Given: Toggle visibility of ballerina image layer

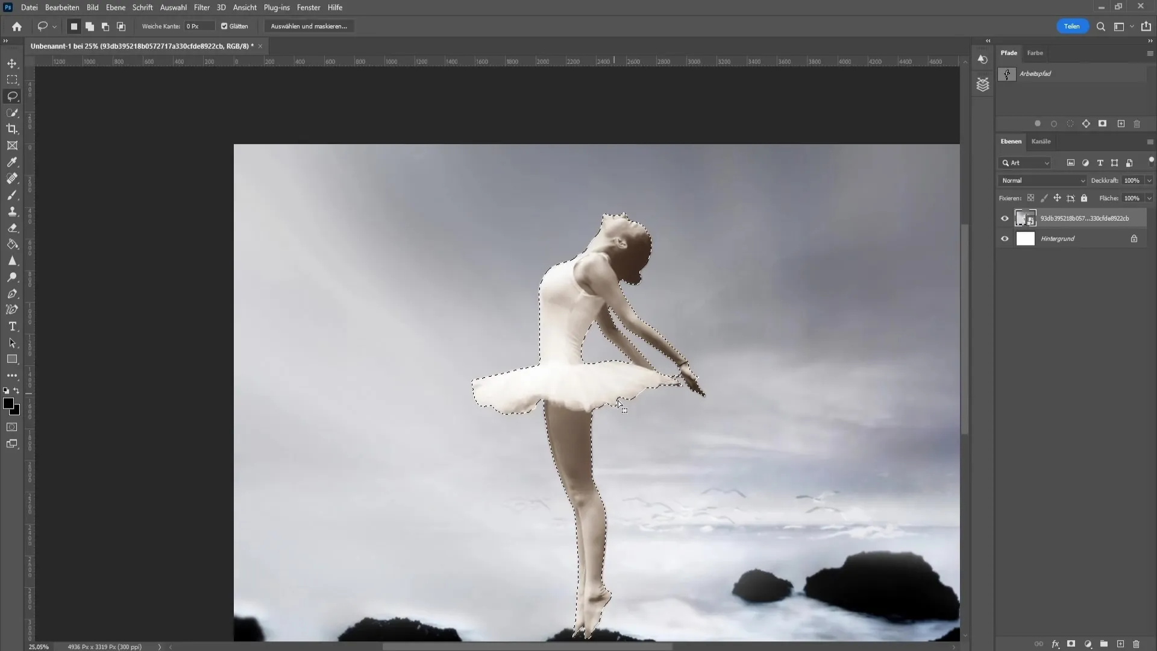Looking at the screenshot, I should pyautogui.click(x=1005, y=218).
